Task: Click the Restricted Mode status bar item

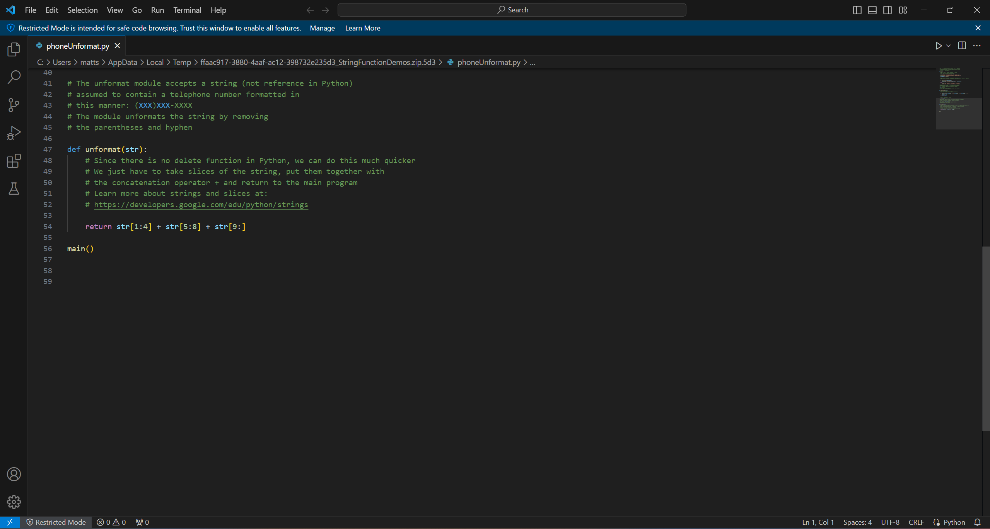Action: coord(56,522)
